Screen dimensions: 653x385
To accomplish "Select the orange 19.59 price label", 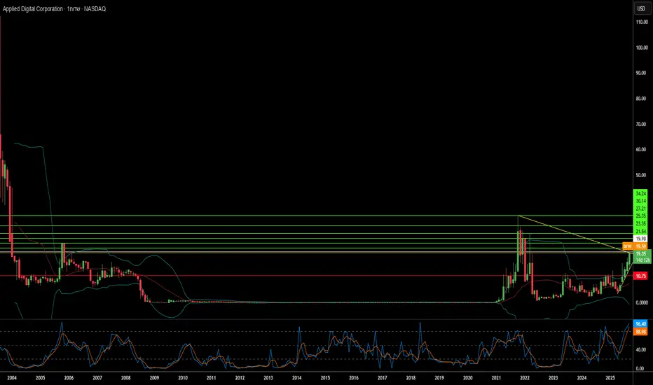I will [x=641, y=246].
